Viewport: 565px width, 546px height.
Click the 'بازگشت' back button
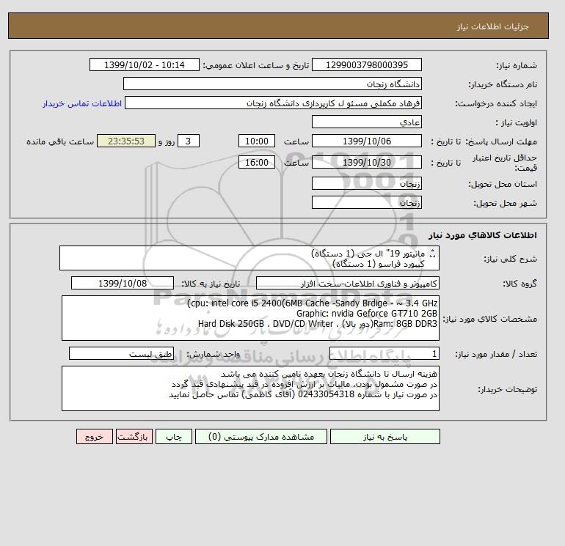[134, 436]
